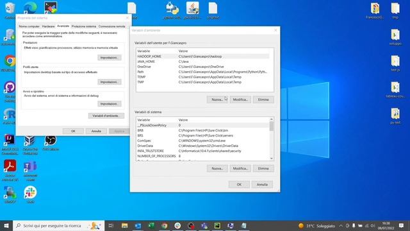Open the Google Chrome desktop shortcut
410x231 pixels.
point(10,63)
